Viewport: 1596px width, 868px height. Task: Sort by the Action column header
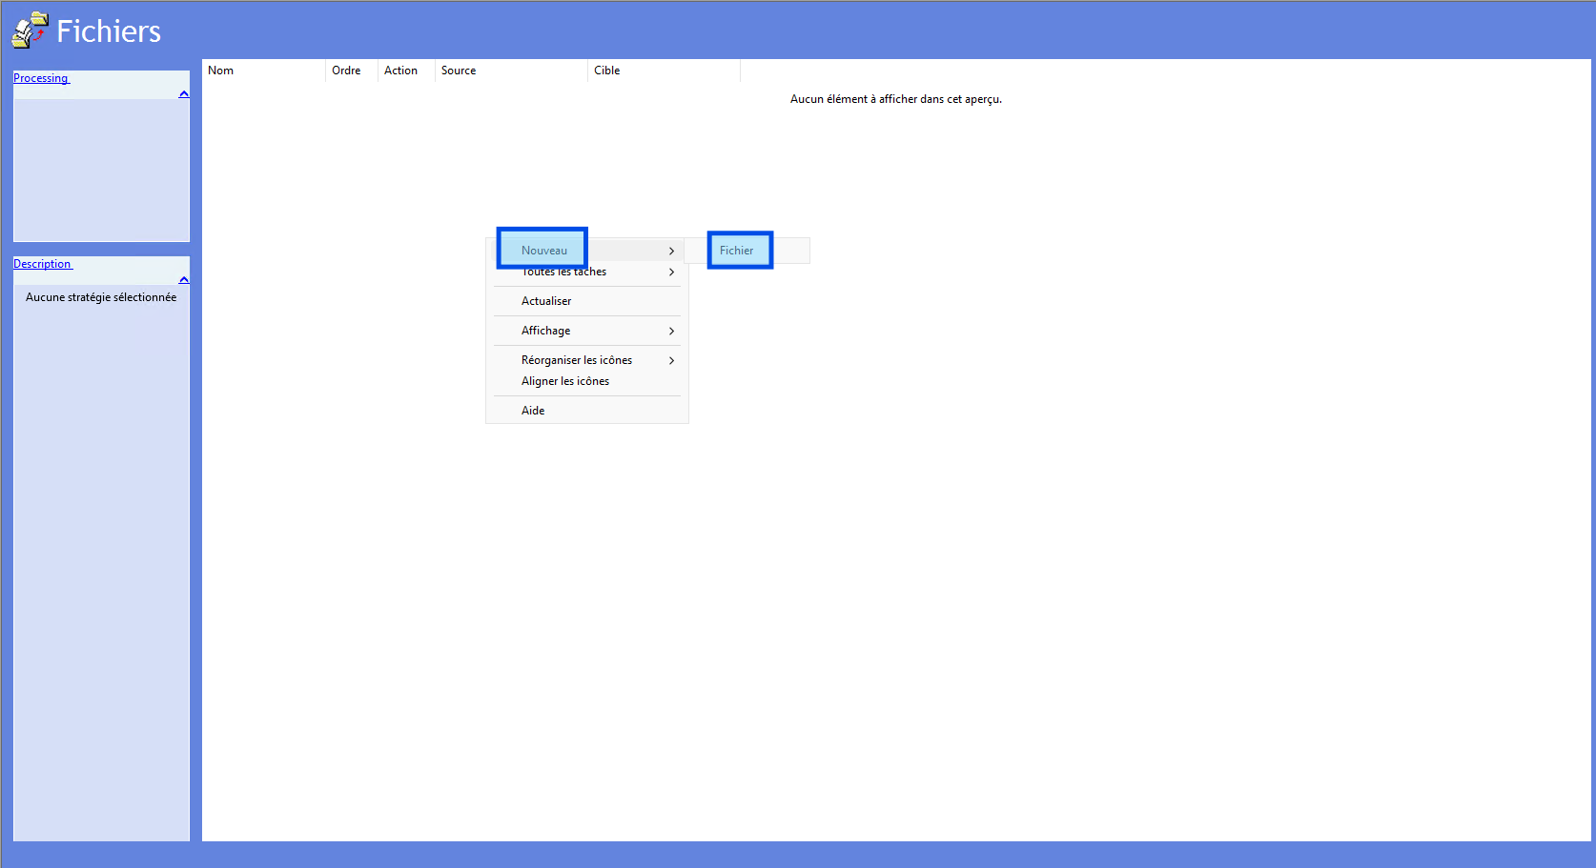coord(406,71)
